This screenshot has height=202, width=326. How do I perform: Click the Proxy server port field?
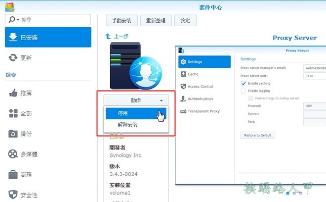click(x=315, y=76)
